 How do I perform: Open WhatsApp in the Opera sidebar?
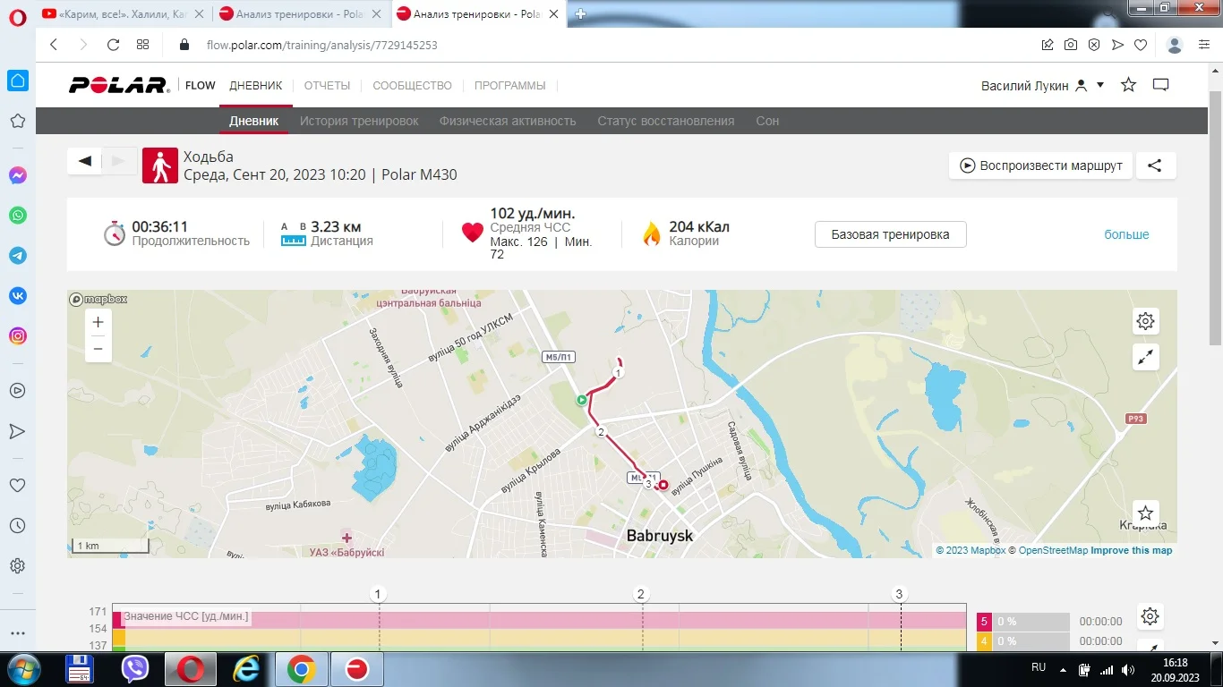[17, 216]
